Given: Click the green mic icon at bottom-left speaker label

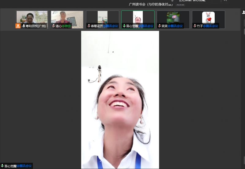Looking at the screenshot, I should click(x=2, y=166).
